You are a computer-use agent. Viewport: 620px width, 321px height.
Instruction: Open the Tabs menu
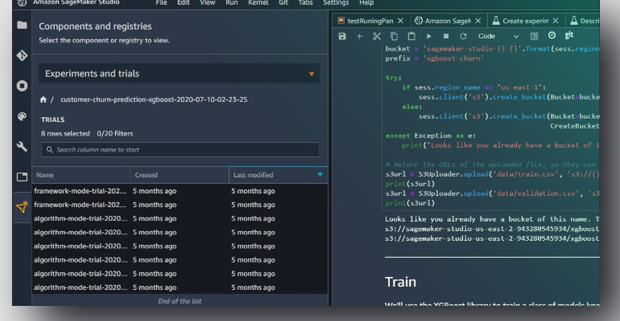[x=305, y=2]
